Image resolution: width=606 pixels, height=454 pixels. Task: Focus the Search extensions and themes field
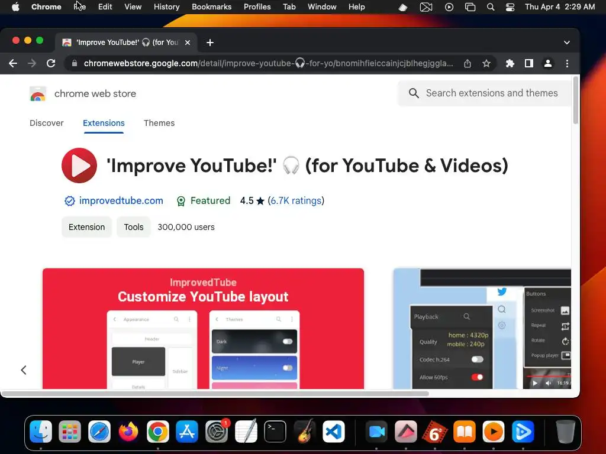click(x=485, y=93)
